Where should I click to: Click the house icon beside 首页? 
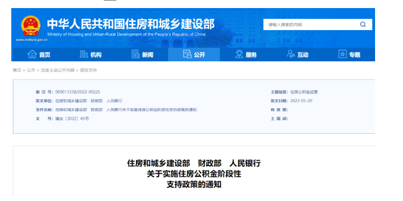click(x=32, y=54)
